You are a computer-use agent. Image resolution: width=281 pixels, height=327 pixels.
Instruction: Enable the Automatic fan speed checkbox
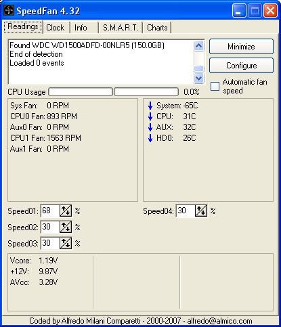click(x=215, y=87)
